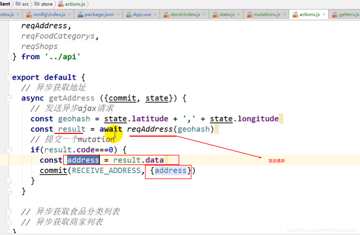Click the 'reqFoodCategorys' import name
Screen dimensions: 360x235
point(58,36)
